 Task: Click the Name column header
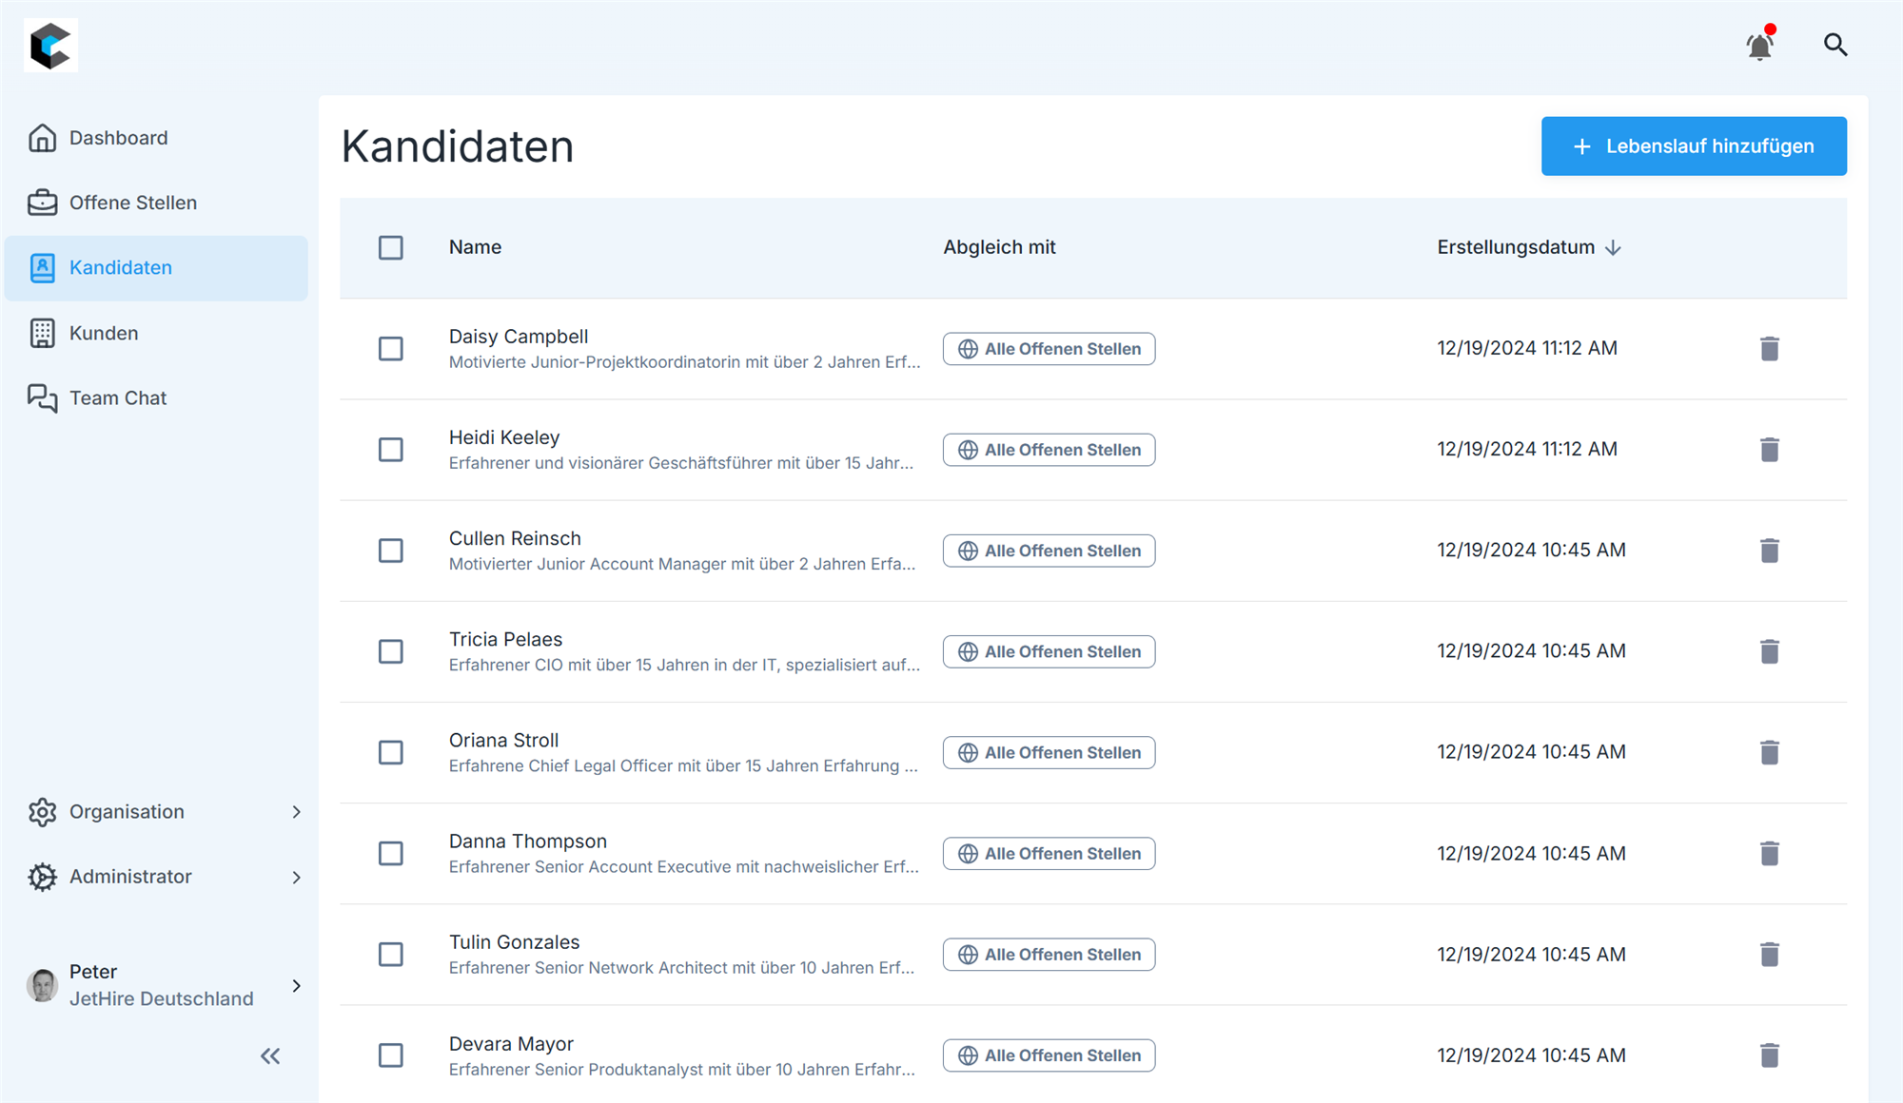tap(475, 247)
